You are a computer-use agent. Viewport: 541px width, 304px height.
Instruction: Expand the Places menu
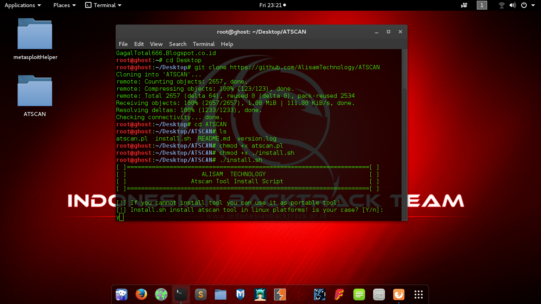(65, 5)
